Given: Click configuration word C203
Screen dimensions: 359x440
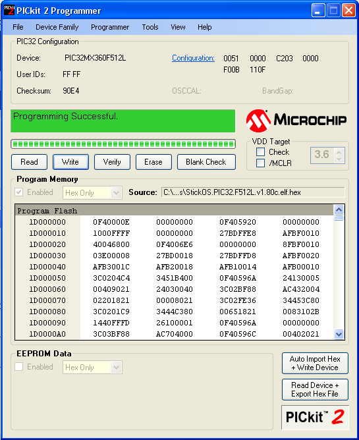Looking at the screenshot, I should (285, 59).
